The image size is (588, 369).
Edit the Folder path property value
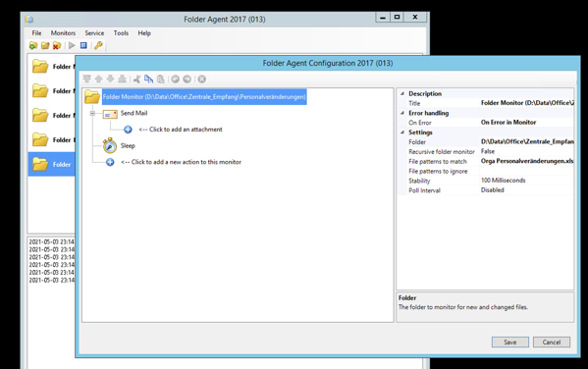click(527, 141)
